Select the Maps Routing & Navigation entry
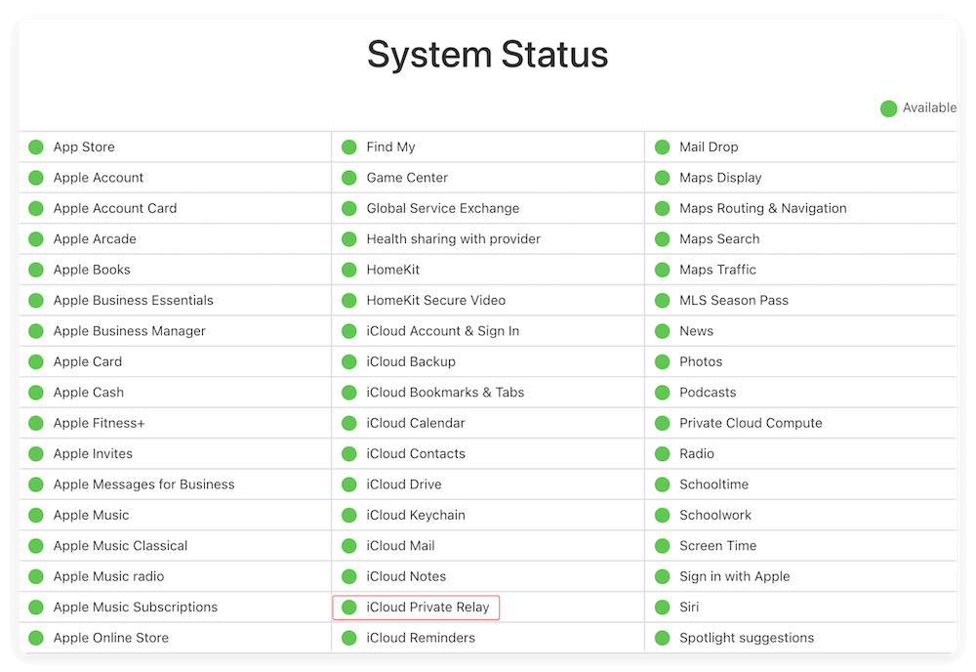 pyautogui.click(x=762, y=208)
